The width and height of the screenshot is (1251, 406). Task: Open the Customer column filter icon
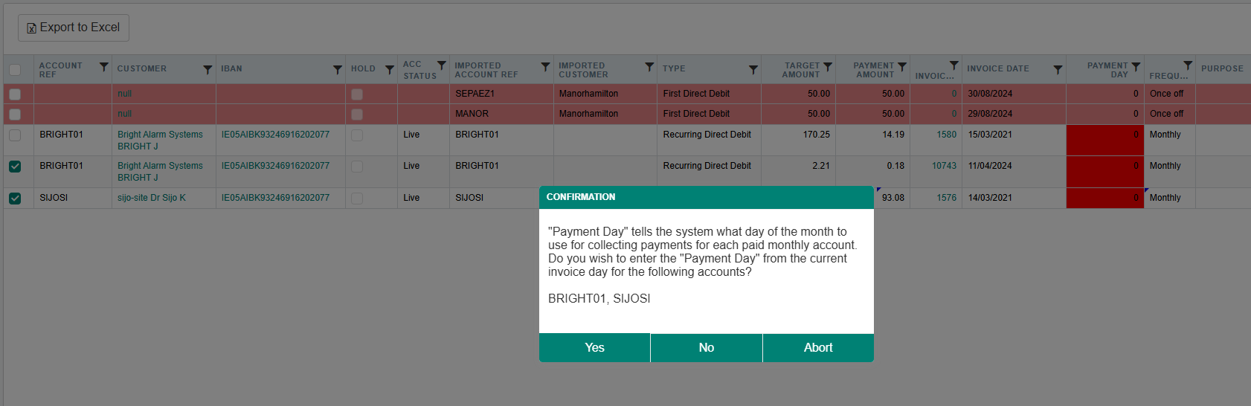(x=208, y=70)
